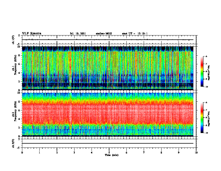Click the log(PSD) label beside ch.2 colorbar

pyautogui.click(x=209, y=119)
